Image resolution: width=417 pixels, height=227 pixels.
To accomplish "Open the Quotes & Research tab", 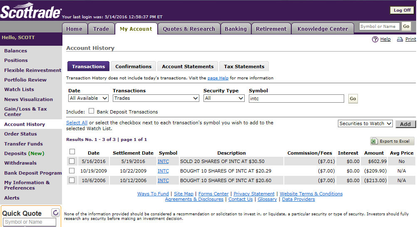I will pyautogui.click(x=189, y=29).
